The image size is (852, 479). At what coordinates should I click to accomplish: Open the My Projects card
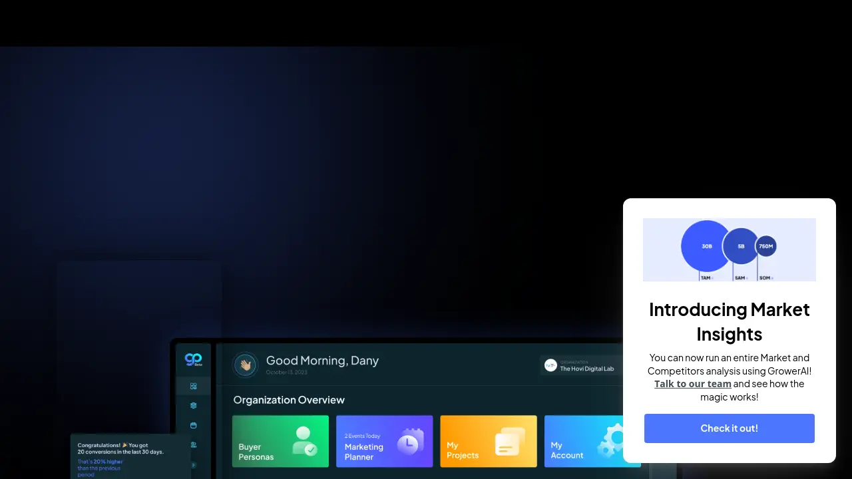pyautogui.click(x=489, y=441)
